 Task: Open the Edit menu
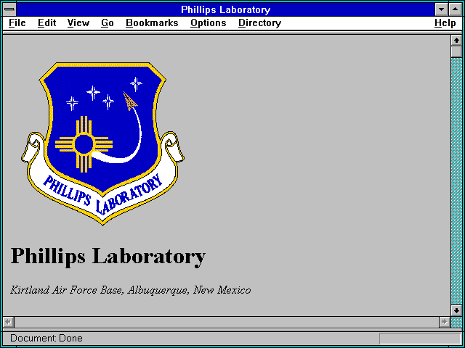tap(46, 23)
